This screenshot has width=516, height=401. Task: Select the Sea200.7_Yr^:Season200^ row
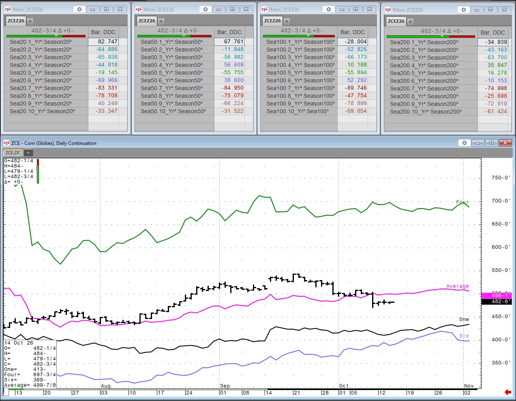coord(431,88)
